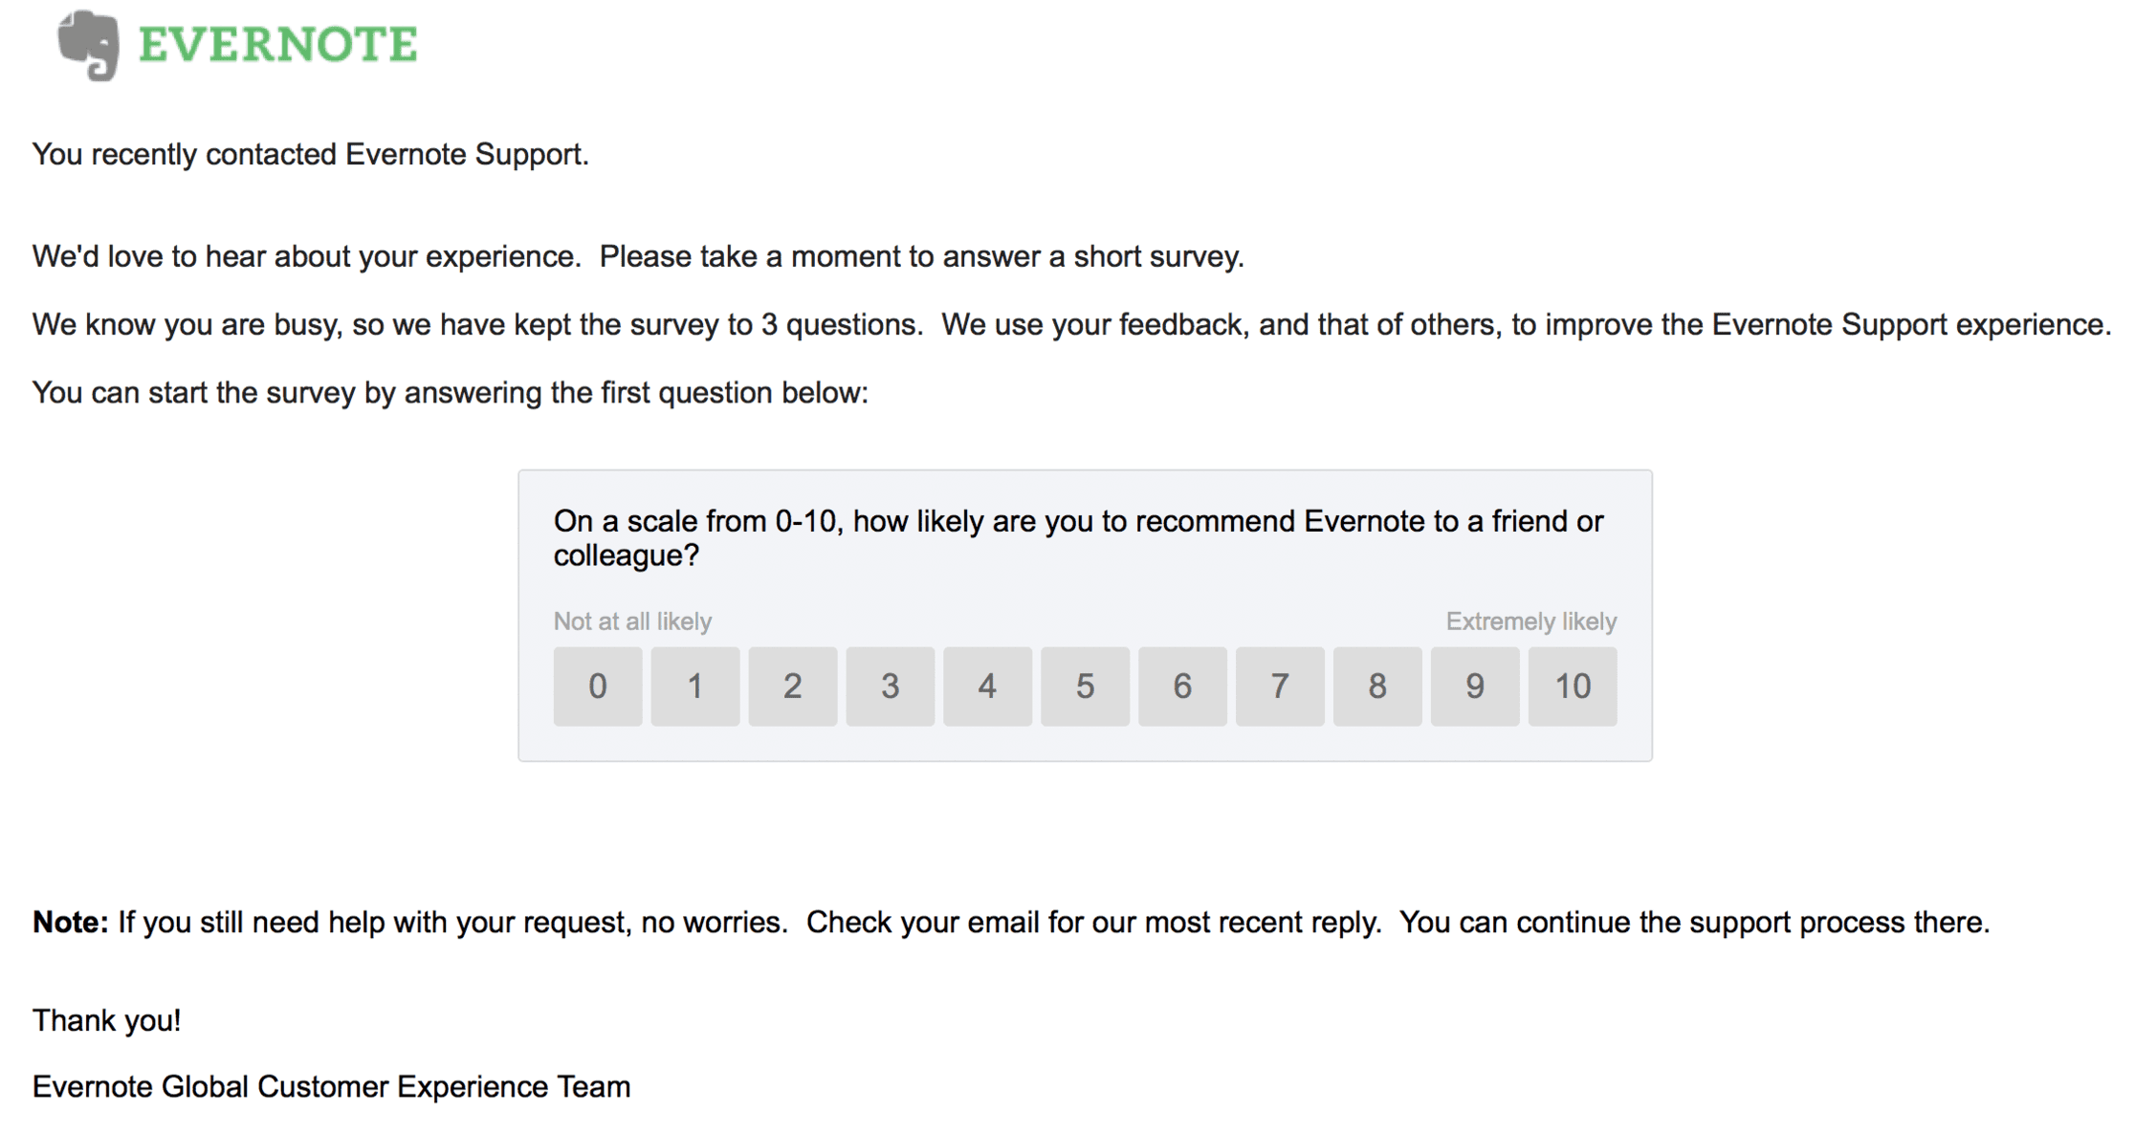
Task: Click the 'Extremely likely' label
Action: pos(1531,621)
